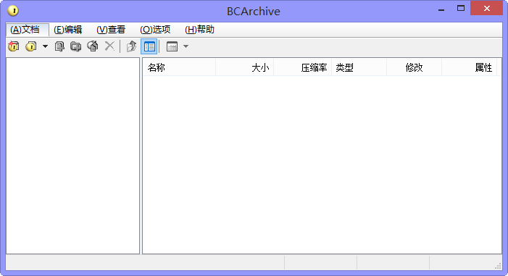Click the BCArchive app icon in the title bar

pyautogui.click(x=13, y=11)
